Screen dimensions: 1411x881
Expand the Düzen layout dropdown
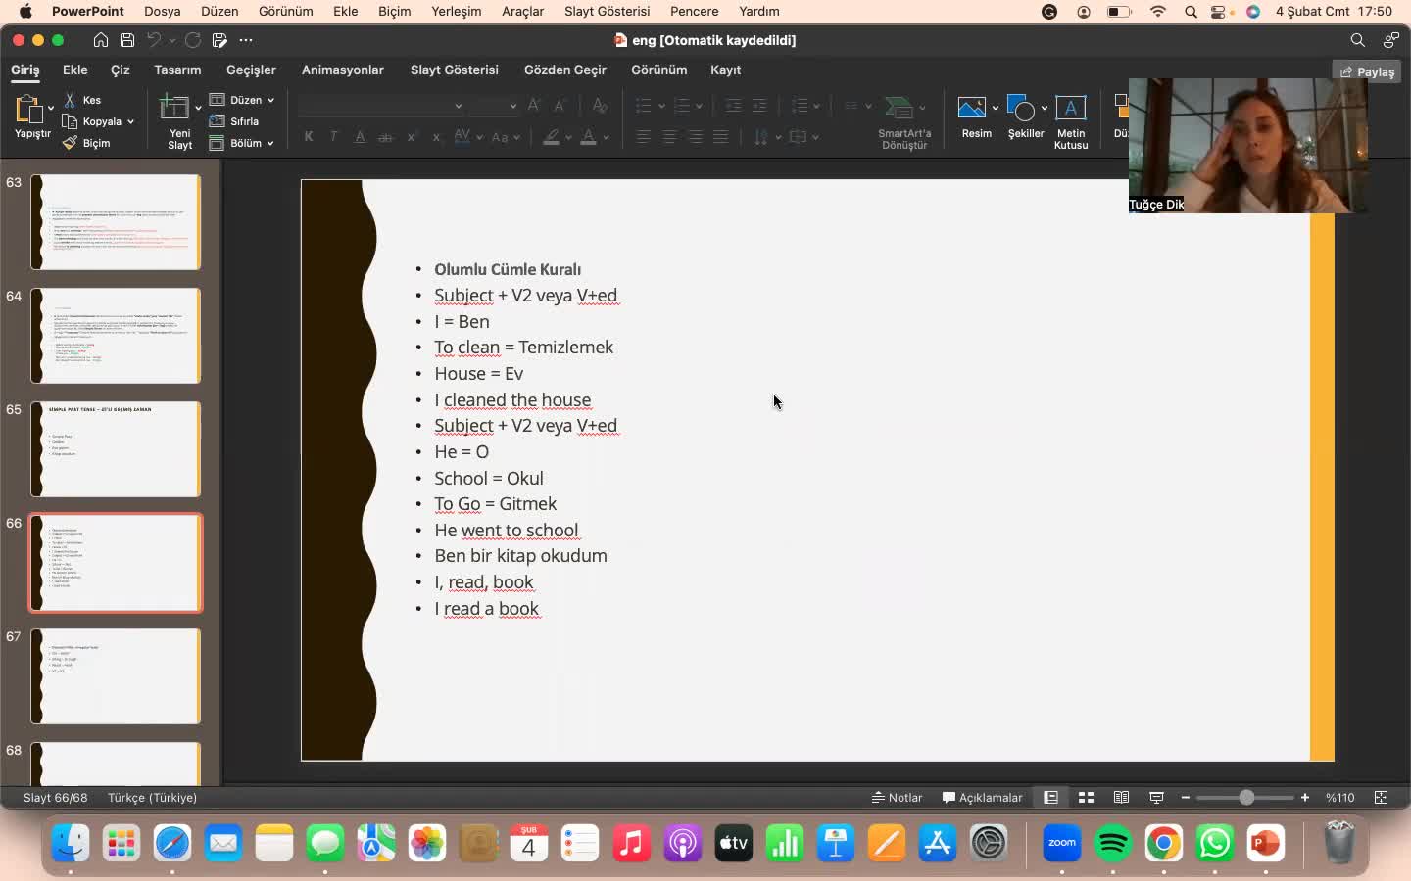(x=270, y=100)
